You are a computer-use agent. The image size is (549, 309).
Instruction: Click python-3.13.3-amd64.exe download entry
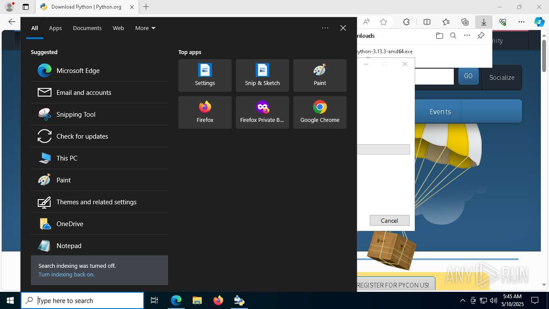click(385, 51)
